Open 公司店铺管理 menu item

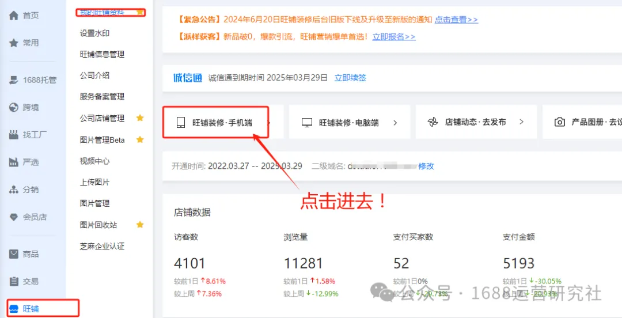(x=103, y=118)
